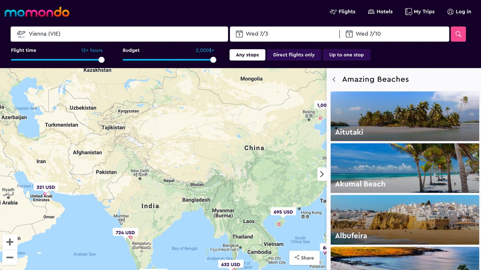Open the Hotels menu item
The image size is (481, 270).
click(380, 12)
